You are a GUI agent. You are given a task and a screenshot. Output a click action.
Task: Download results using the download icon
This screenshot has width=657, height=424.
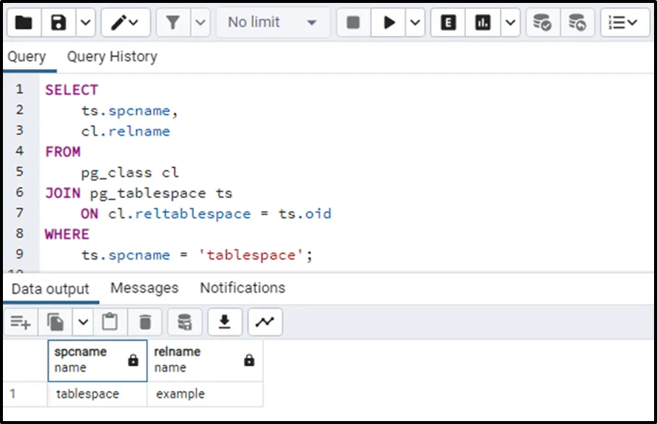click(x=225, y=321)
